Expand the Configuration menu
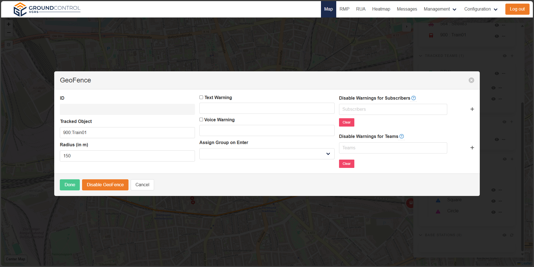 tap(481, 9)
